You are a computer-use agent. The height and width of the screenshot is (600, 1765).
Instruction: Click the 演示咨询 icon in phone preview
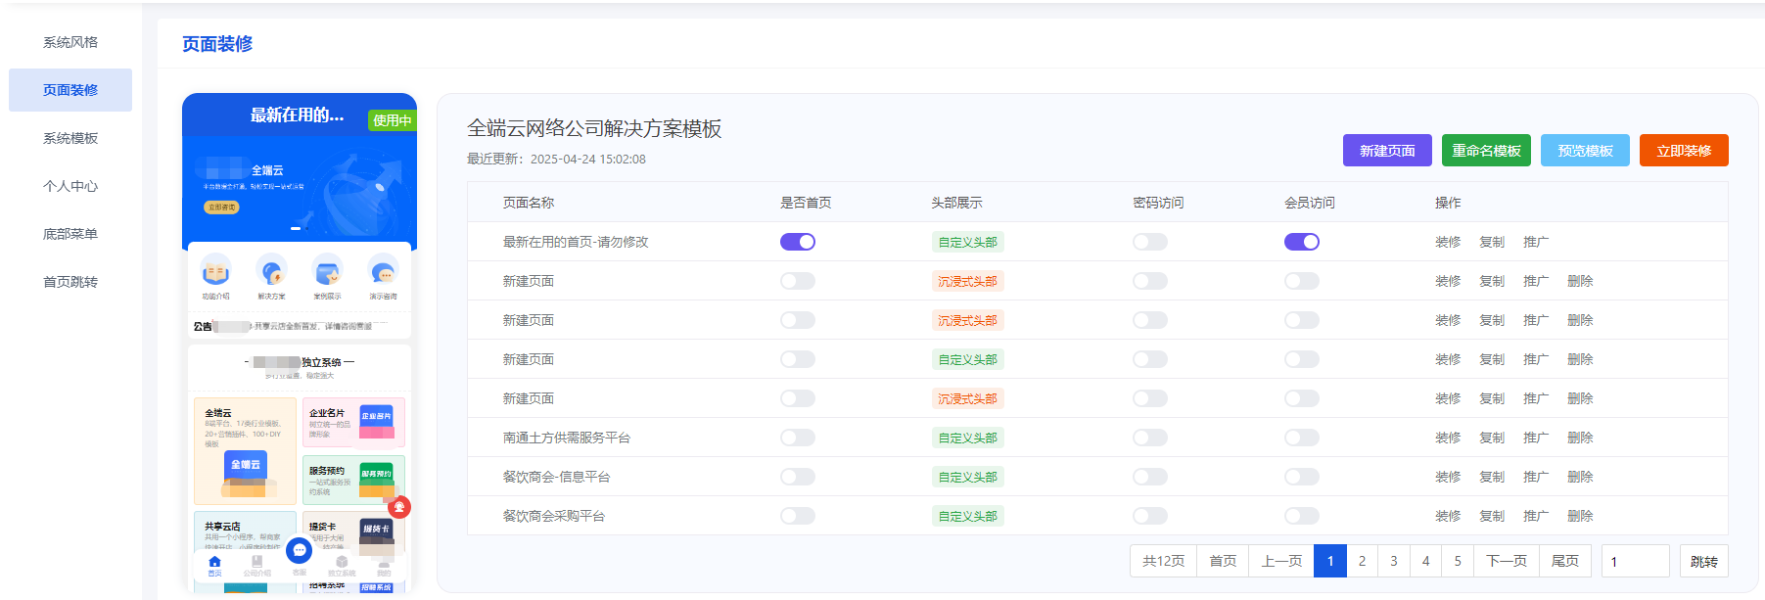383,270
